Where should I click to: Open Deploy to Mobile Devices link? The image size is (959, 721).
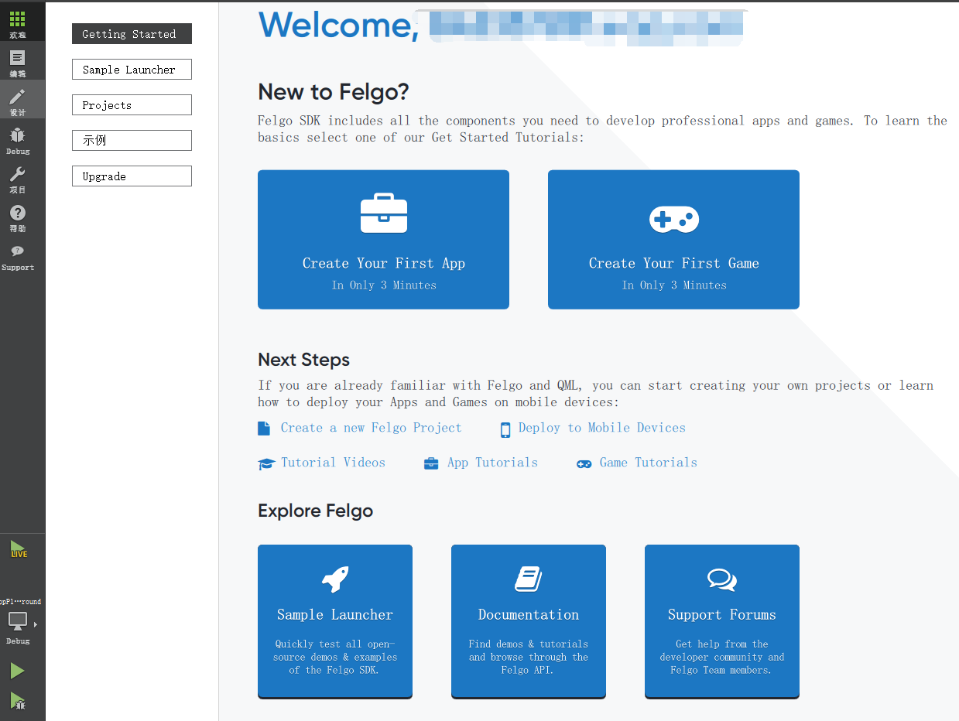click(602, 428)
